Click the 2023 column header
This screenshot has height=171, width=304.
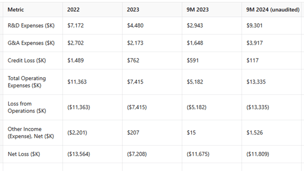coord(133,9)
